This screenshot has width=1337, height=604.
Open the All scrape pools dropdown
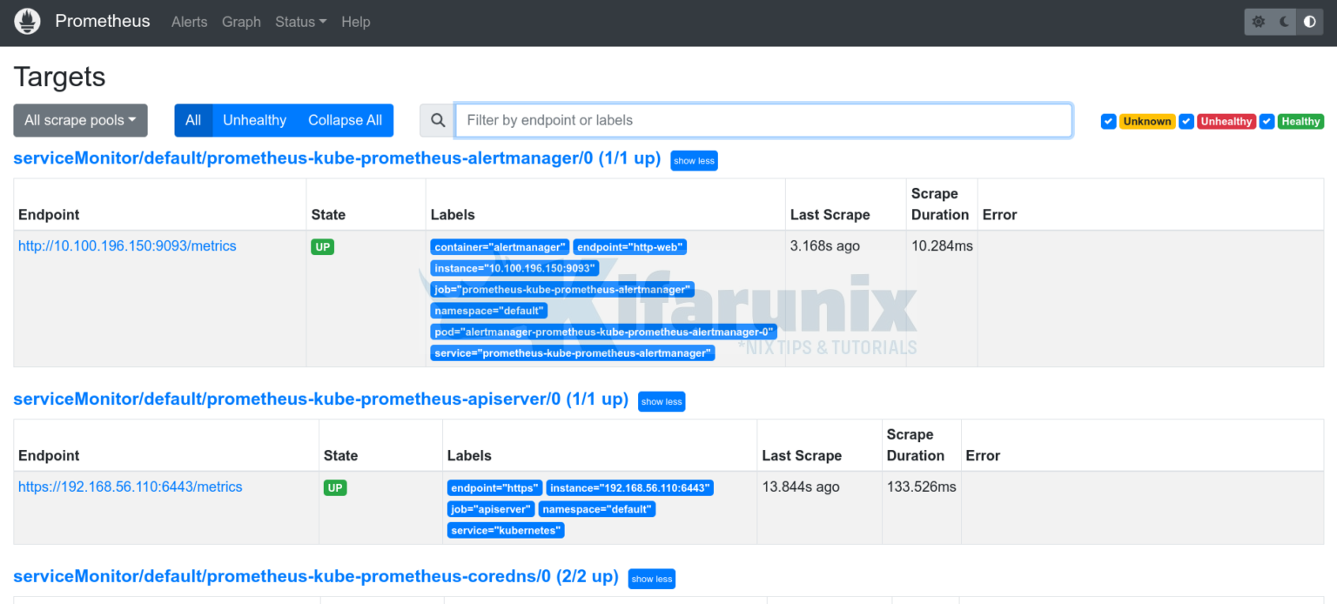(80, 120)
